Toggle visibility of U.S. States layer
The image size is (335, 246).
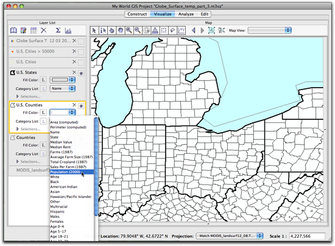(81, 73)
